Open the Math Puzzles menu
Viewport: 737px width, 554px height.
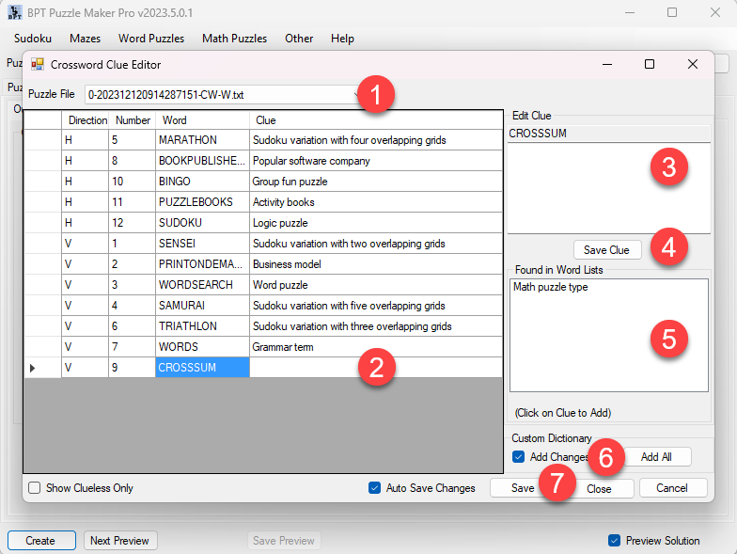tap(234, 39)
